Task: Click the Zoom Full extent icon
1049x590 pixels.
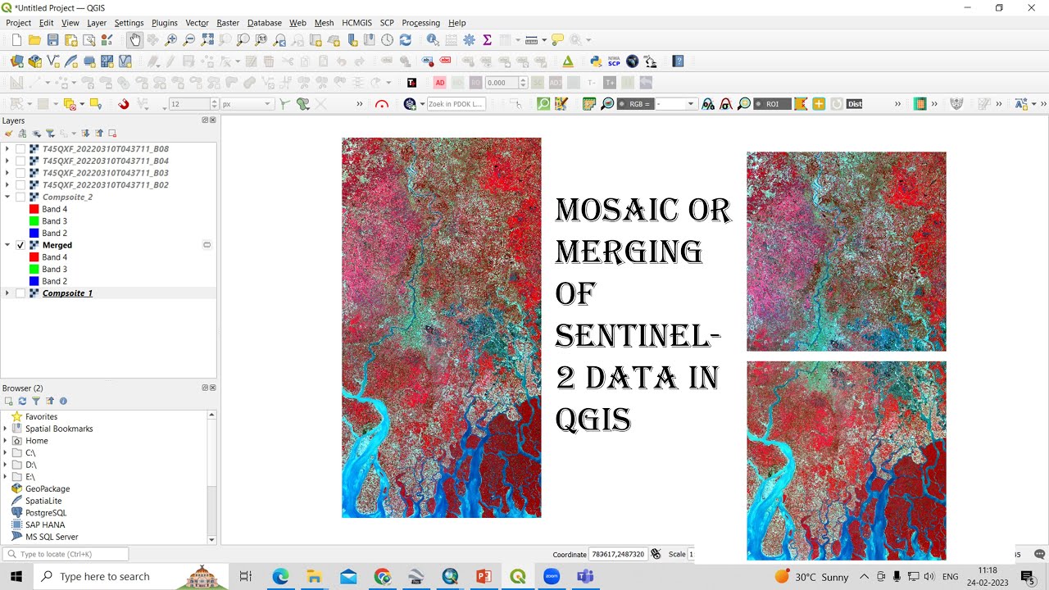Action: (207, 39)
